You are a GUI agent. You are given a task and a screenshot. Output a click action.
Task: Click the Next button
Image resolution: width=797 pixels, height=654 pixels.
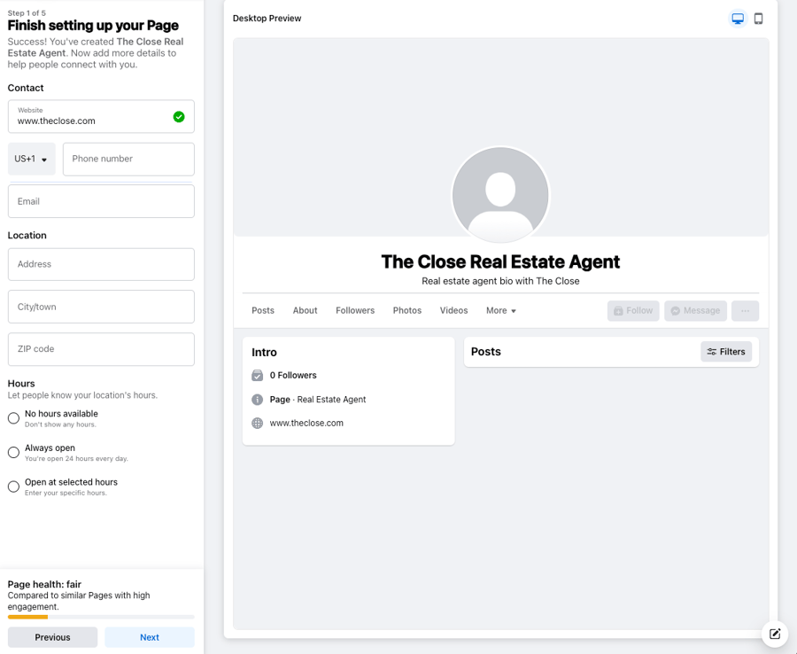tap(149, 636)
